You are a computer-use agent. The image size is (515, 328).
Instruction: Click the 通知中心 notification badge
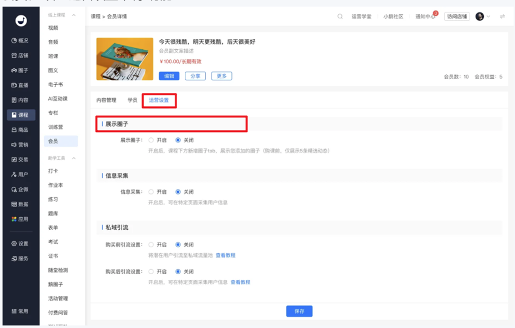[436, 13]
